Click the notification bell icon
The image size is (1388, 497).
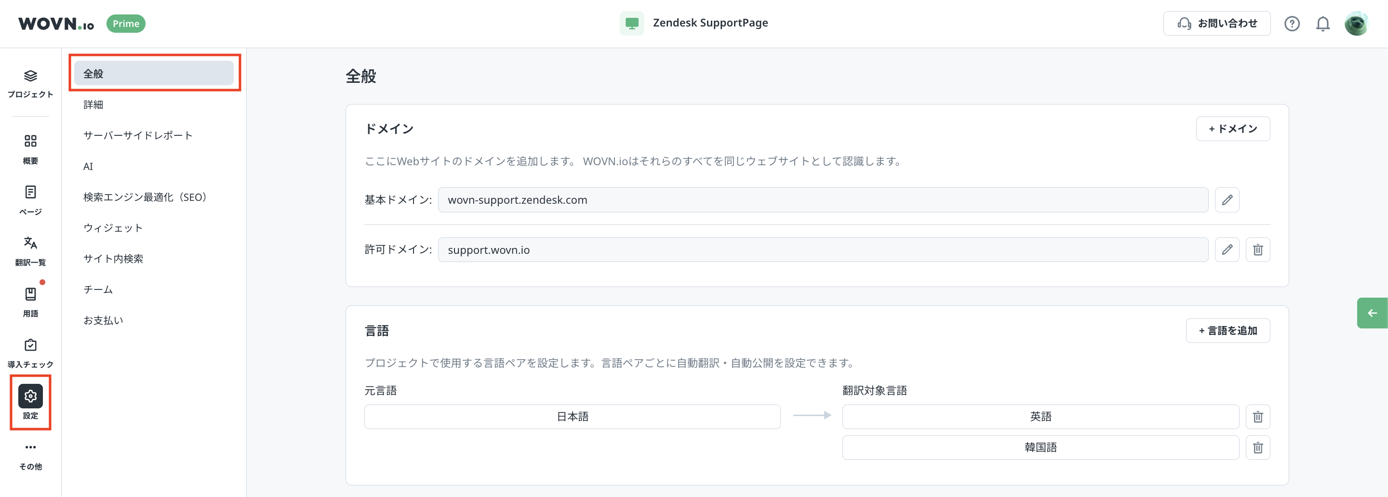[1322, 24]
